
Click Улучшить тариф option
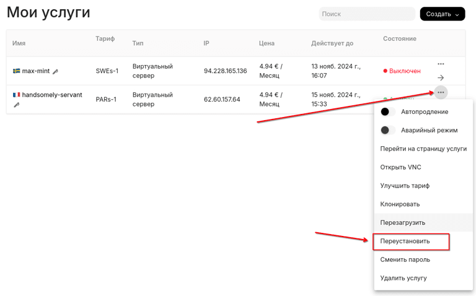[405, 186]
